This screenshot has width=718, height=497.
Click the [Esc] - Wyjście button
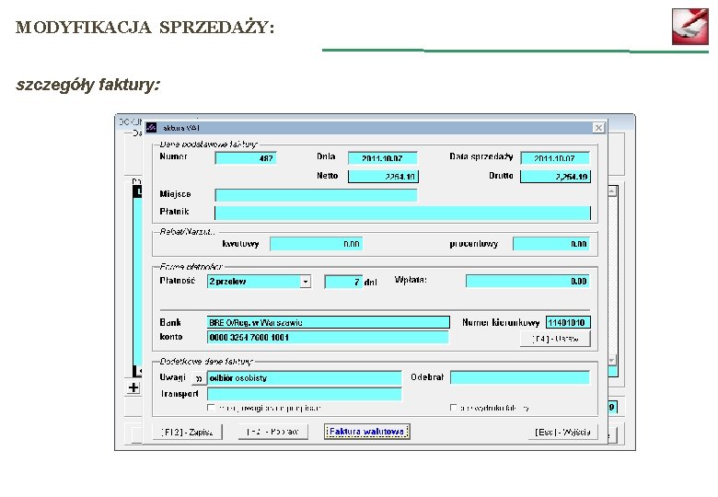pos(562,432)
